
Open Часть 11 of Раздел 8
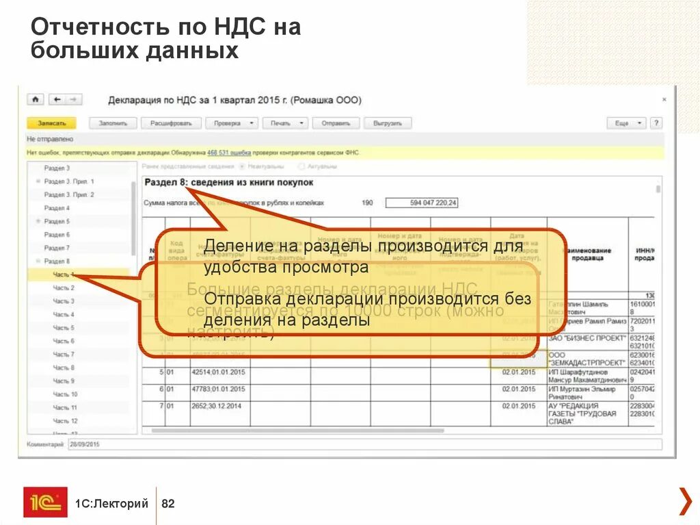[65, 407]
